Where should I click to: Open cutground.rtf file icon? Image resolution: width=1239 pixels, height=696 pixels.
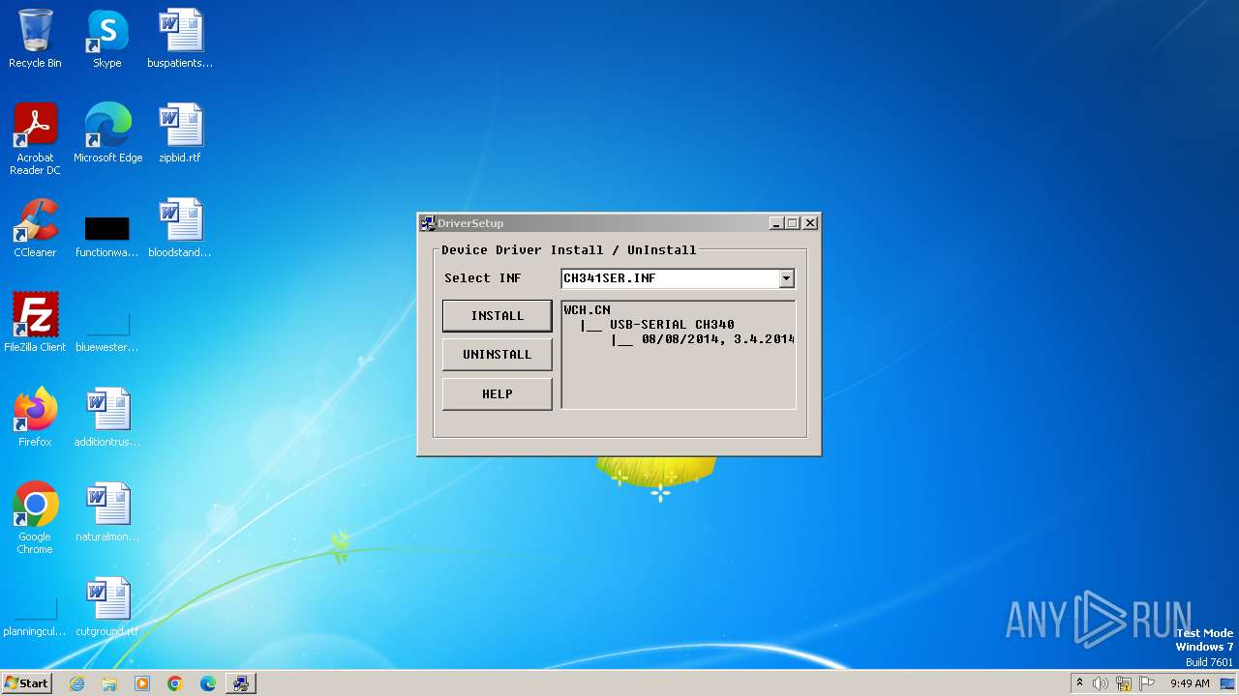107,607
